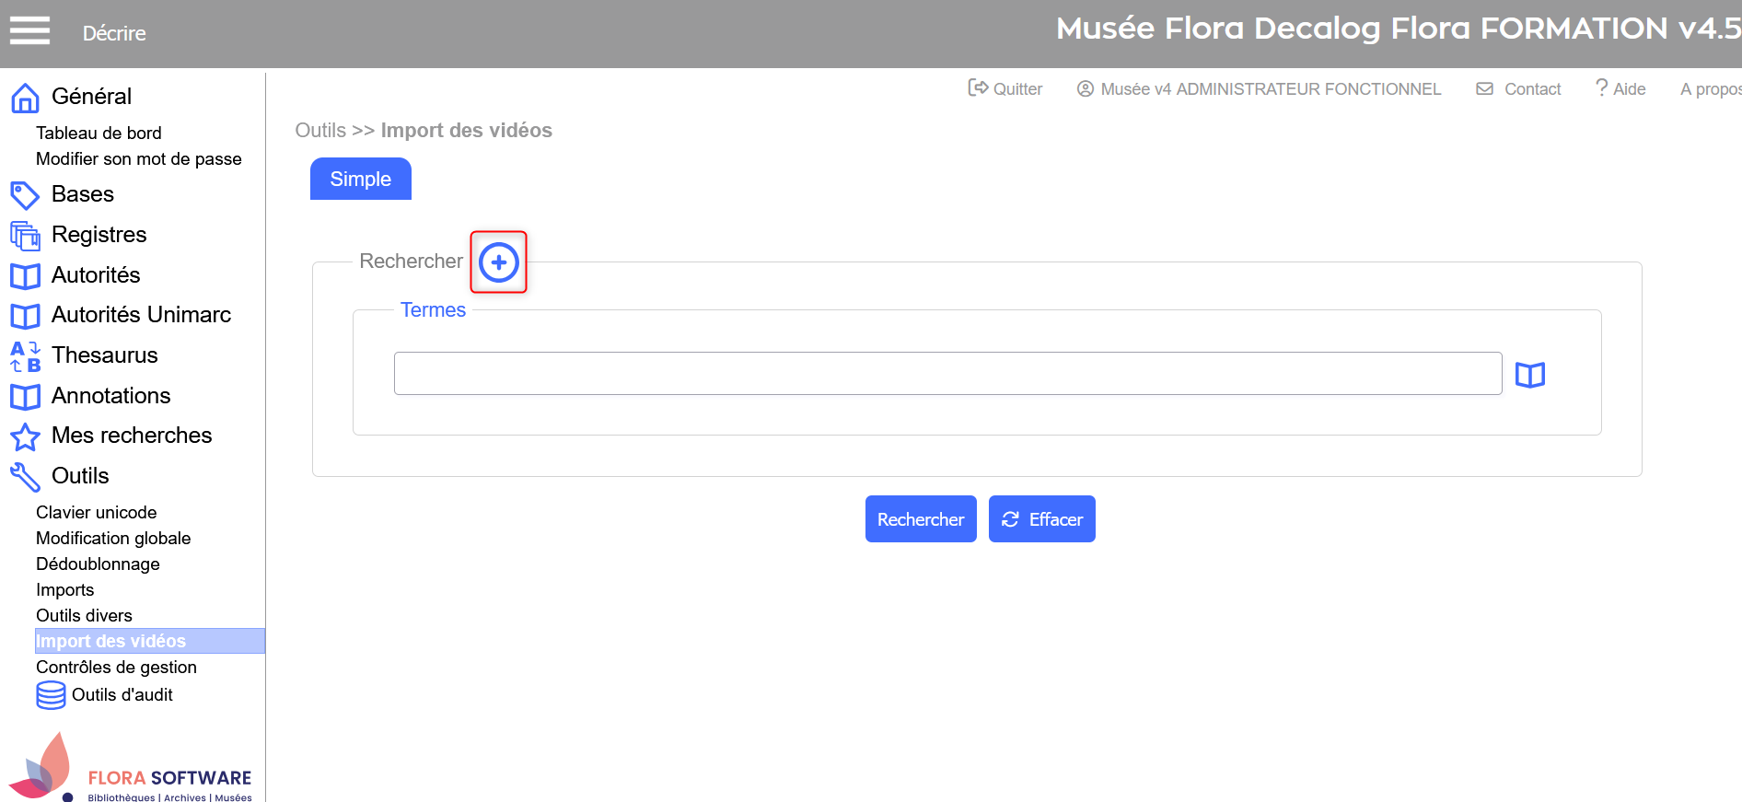Viewport: 1742px width, 802px height.
Task: Click the Outils wrench icon
Action: tap(25, 477)
